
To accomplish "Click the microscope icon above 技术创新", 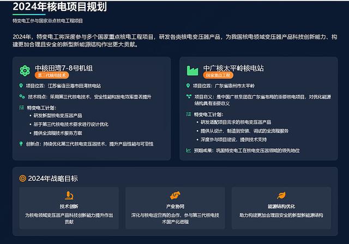I will 69,196.
